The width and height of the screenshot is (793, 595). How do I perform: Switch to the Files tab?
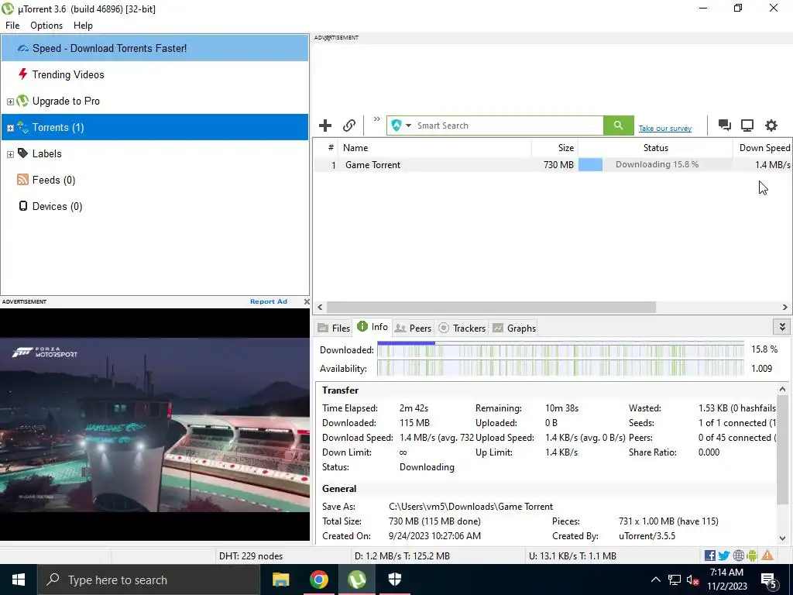click(334, 328)
